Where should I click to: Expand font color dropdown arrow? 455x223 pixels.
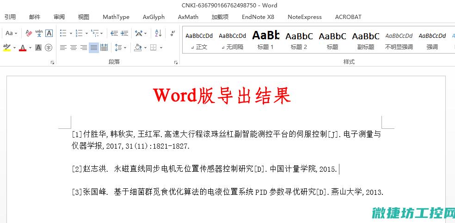(x=30, y=48)
